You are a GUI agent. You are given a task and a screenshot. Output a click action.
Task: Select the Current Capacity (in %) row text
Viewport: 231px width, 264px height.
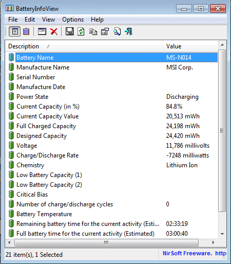(48, 107)
